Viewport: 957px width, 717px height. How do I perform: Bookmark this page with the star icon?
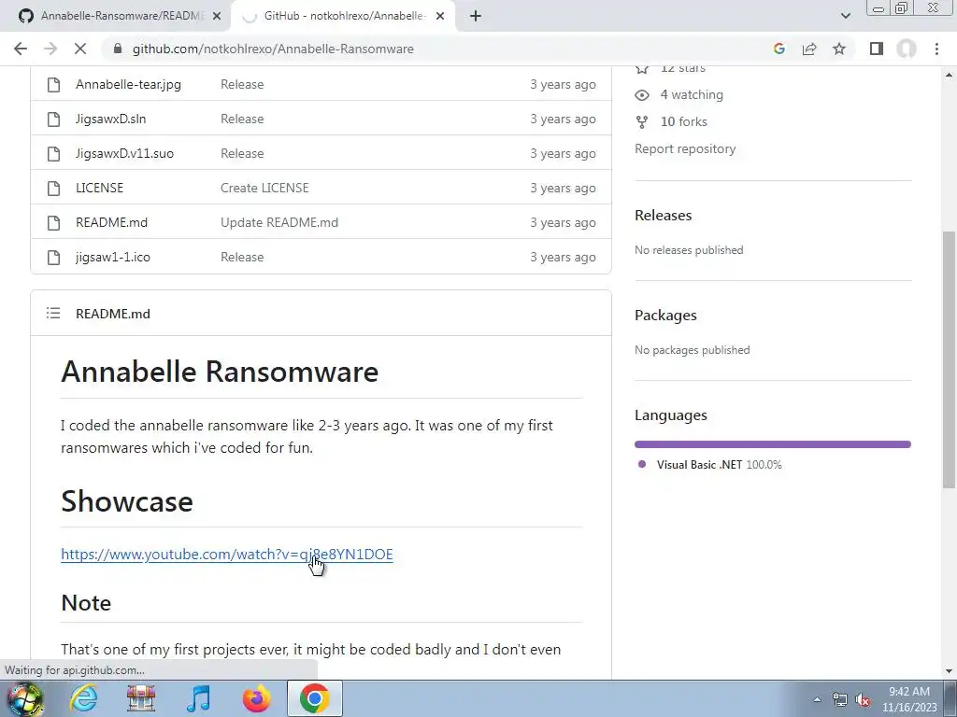coord(839,49)
